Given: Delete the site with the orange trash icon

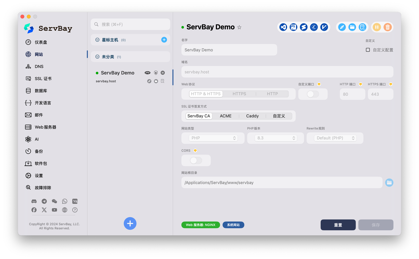Looking at the screenshot, I should [x=388, y=27].
